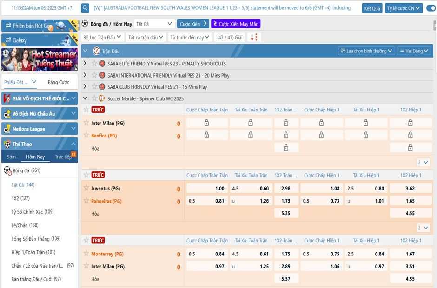Select the 1X2 (127) market filter
This screenshot has width=437, height=288.
pos(20,198)
